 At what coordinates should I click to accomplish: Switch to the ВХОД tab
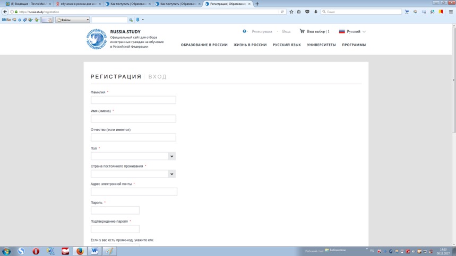point(158,77)
